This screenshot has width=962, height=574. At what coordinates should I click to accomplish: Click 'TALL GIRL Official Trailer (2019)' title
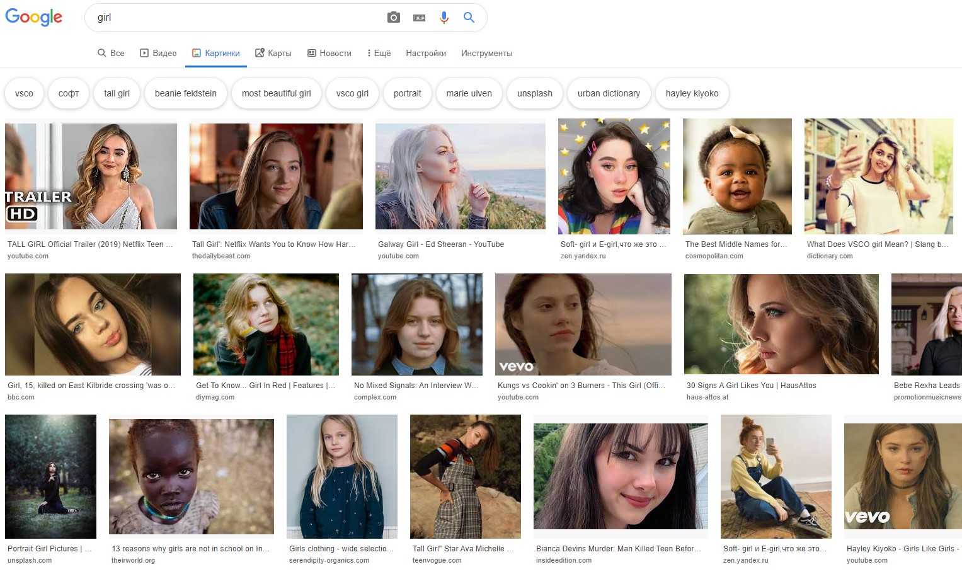90,244
